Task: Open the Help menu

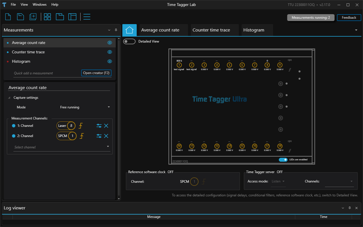Action: point(55,5)
